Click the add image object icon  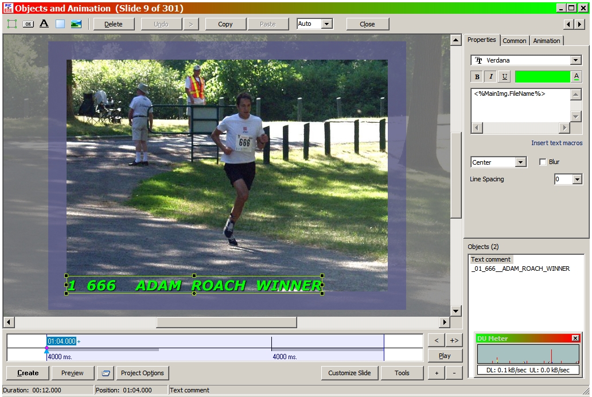click(x=76, y=24)
